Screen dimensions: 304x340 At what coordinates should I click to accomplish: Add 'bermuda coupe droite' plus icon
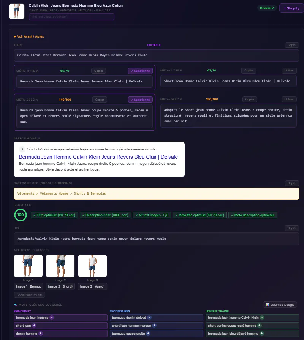pos(148,334)
